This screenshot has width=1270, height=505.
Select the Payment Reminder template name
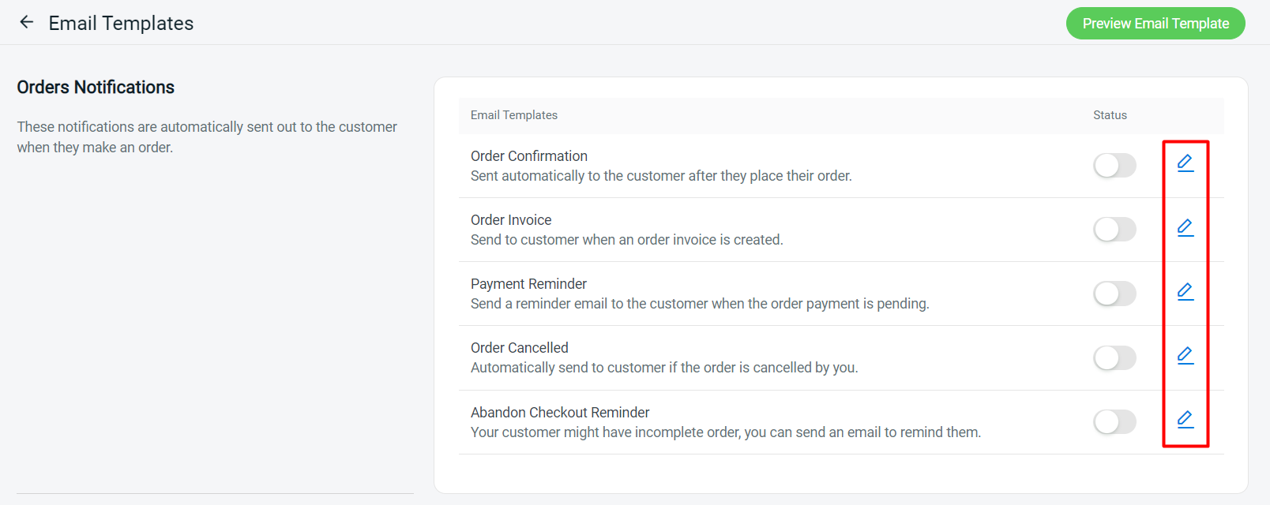coord(528,283)
